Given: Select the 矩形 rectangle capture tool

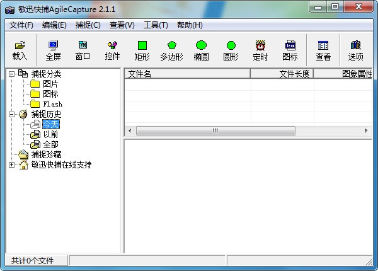Looking at the screenshot, I should (x=142, y=50).
